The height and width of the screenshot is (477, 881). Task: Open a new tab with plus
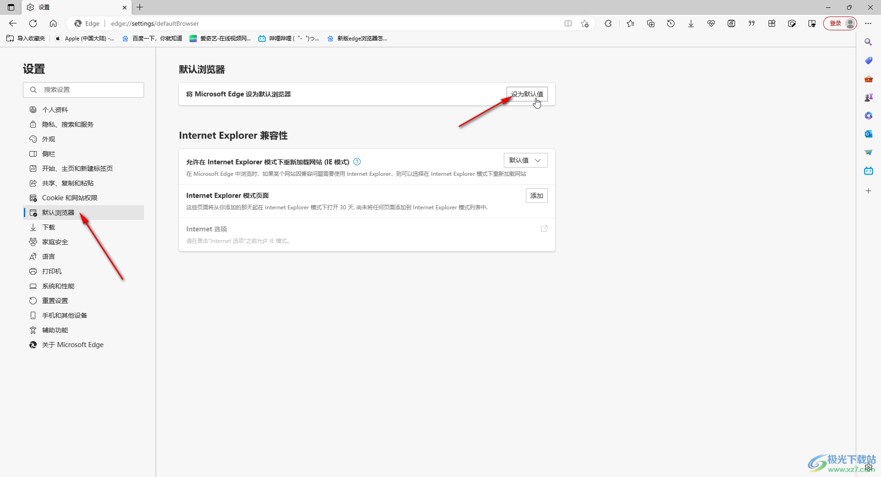(x=140, y=7)
